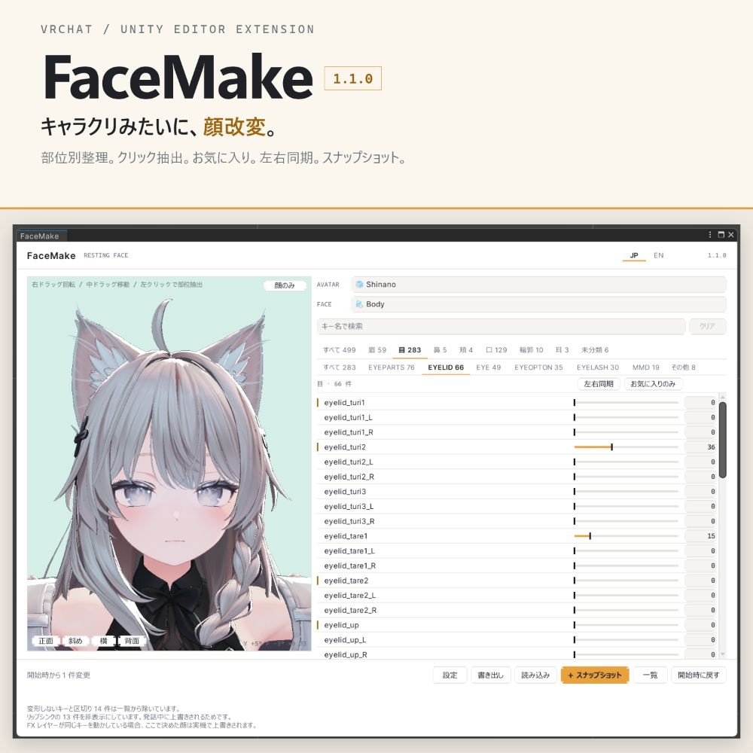Select the EYELID 66 sub-tab

click(446, 367)
